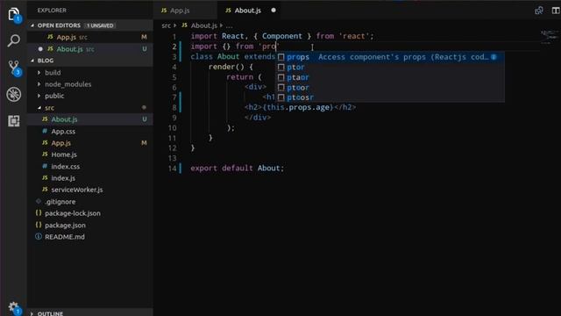Open serviceWorker.js in file tree
Image resolution: width=561 pixels, height=316 pixels.
point(90,190)
